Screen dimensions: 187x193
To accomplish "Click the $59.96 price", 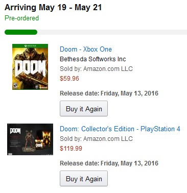I will (x=69, y=79).
